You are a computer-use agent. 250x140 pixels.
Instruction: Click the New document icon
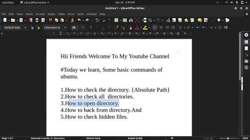[5, 20]
